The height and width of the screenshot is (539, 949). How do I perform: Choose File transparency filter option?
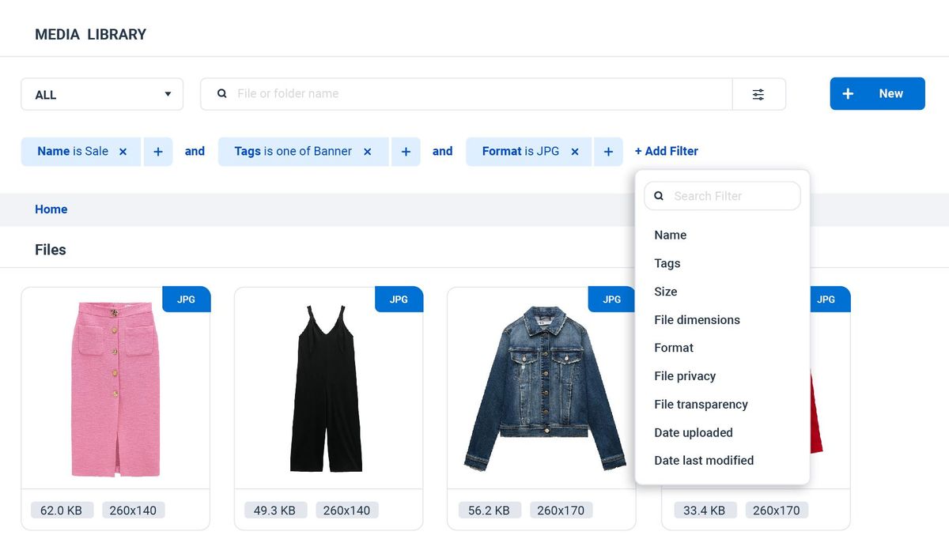coord(701,404)
